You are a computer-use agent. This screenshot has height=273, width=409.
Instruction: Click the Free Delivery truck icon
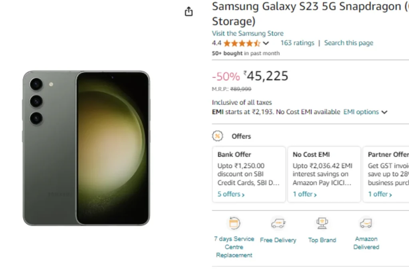coord(278,223)
